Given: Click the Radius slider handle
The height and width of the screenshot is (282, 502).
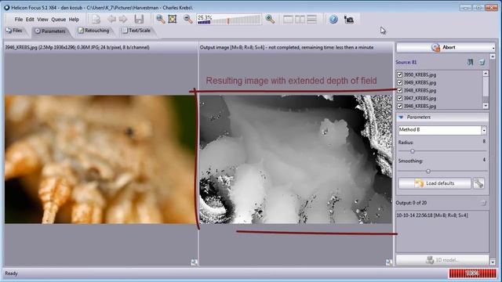Looking at the screenshot, I should click(x=413, y=151).
